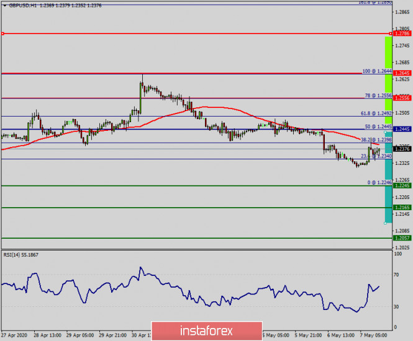Click the OHLC values '1.2369 1.2379 1.2352 1.2376'

[71, 6]
